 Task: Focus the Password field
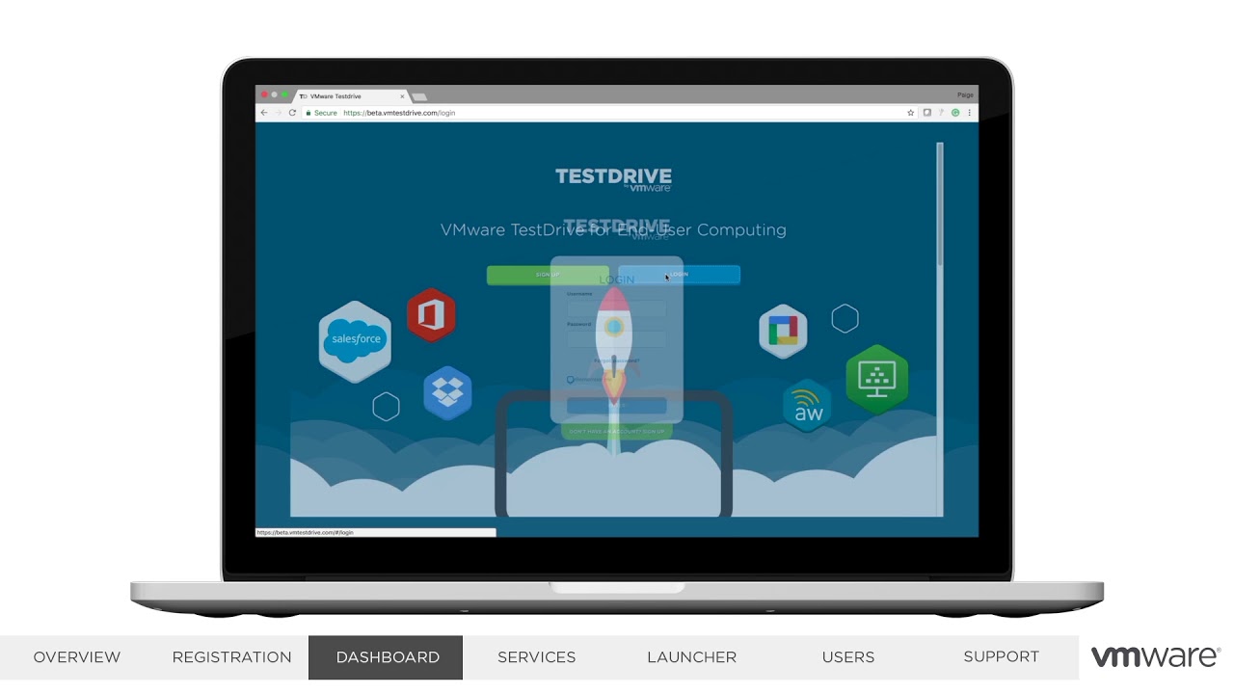[616, 339]
